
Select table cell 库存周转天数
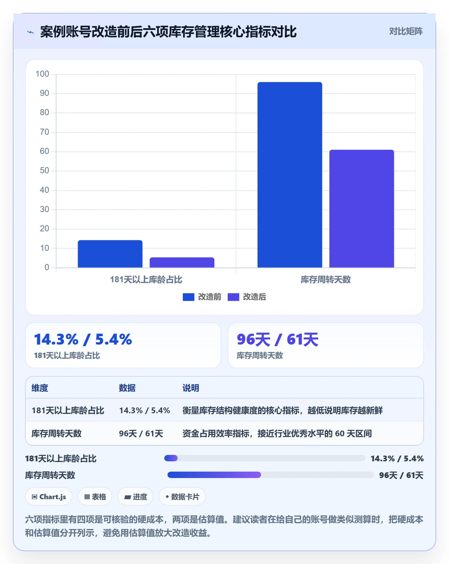(56, 433)
